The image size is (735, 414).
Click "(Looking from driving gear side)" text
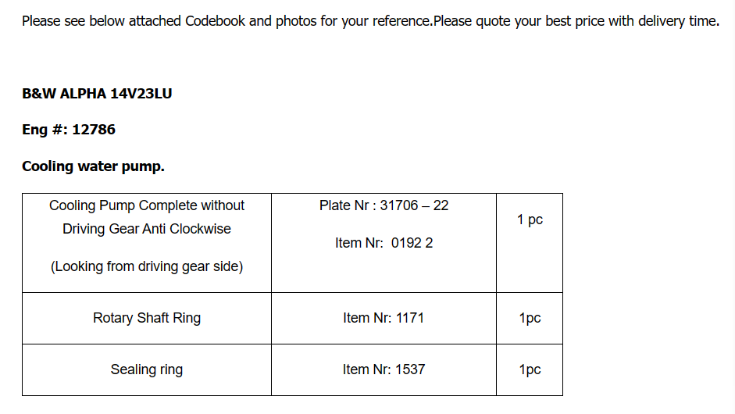click(147, 266)
